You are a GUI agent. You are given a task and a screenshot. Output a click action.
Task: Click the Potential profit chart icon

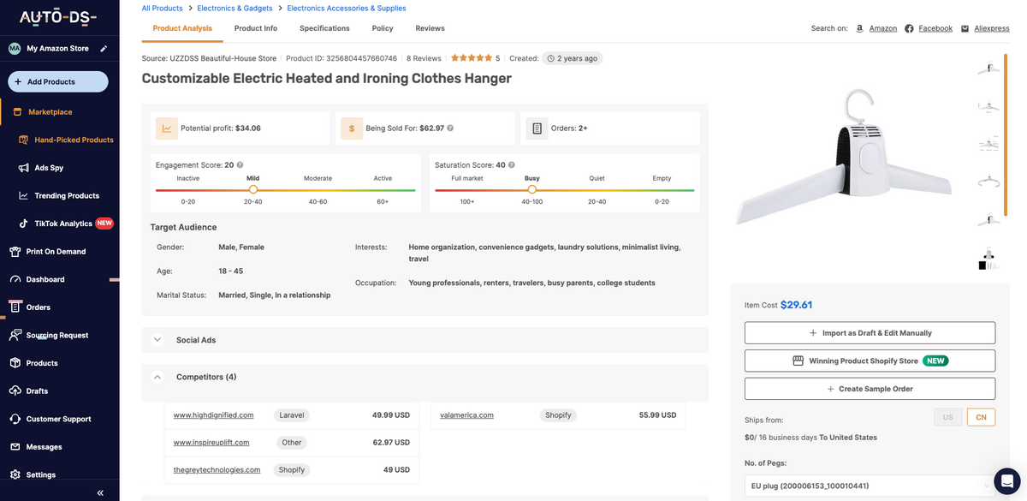coord(166,128)
